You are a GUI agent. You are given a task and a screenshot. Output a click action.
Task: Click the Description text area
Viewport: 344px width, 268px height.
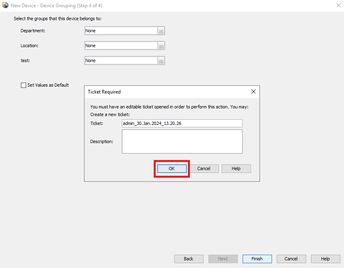(182, 141)
